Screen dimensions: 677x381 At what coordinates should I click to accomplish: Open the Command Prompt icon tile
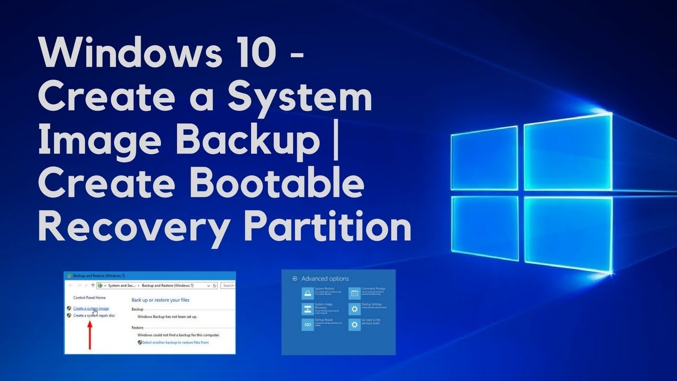point(354,293)
